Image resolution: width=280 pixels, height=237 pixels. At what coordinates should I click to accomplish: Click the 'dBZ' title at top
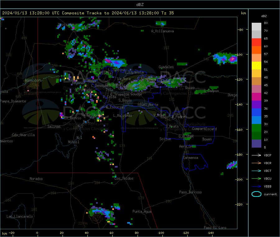tap(140, 5)
